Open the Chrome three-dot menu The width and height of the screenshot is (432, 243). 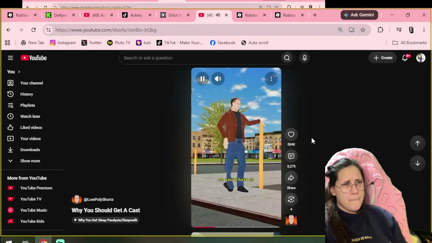[424, 30]
